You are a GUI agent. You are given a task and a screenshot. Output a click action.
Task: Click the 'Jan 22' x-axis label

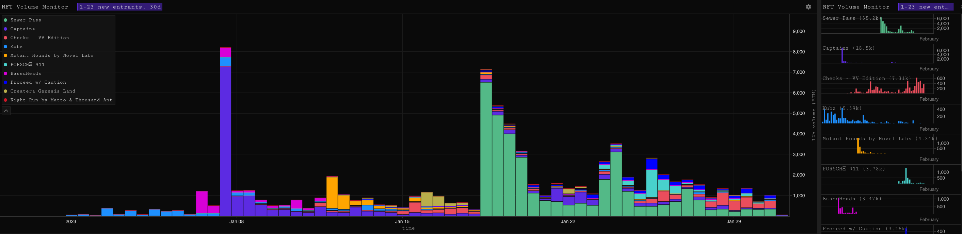(568, 221)
